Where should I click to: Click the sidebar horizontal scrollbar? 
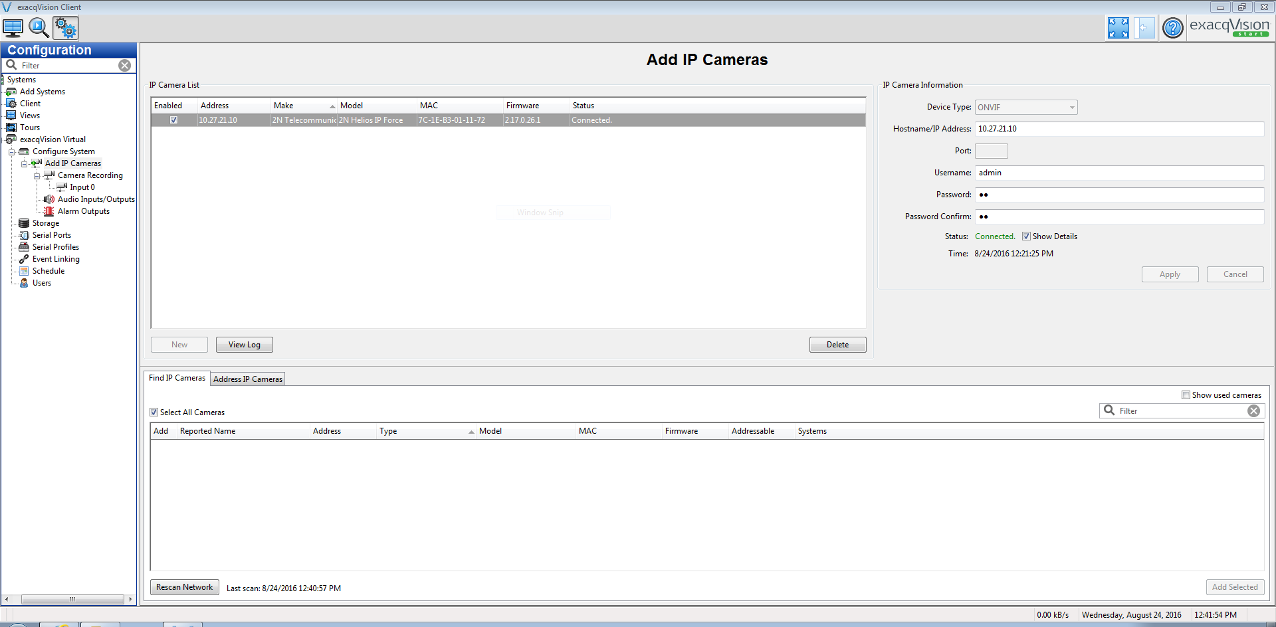click(72, 599)
